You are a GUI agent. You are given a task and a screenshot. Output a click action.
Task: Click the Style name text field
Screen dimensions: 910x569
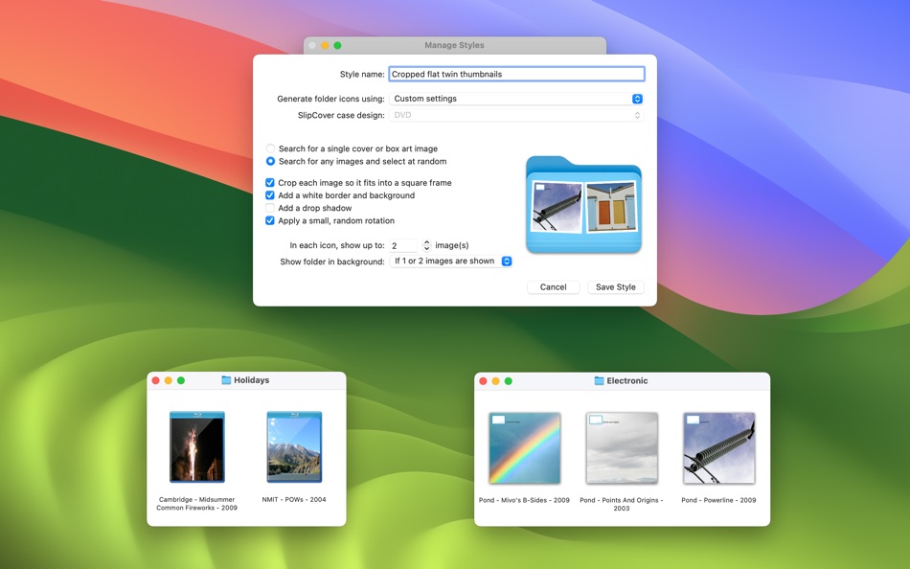[516, 74]
